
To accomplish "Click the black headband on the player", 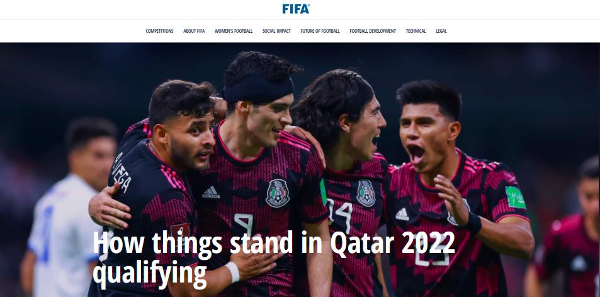I will [258, 89].
